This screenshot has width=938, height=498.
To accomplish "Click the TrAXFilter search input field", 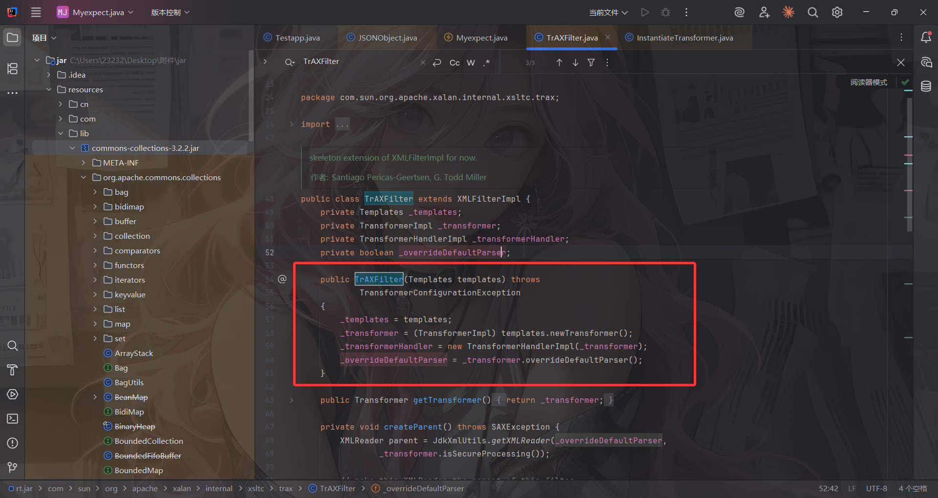I will pos(359,62).
